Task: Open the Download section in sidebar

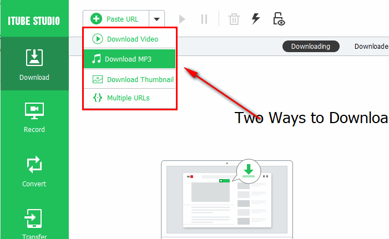Action: [34, 64]
